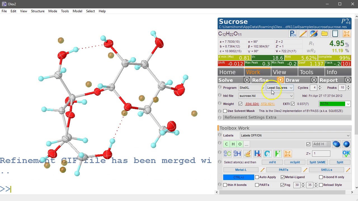This screenshot has height=201, width=358.
Task: Expand the Draw section arrow icon
Action: click(x=314, y=80)
